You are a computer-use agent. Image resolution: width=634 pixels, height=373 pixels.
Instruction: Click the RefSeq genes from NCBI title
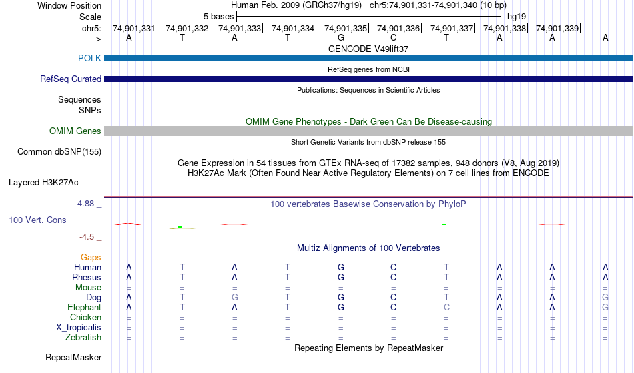pos(368,69)
